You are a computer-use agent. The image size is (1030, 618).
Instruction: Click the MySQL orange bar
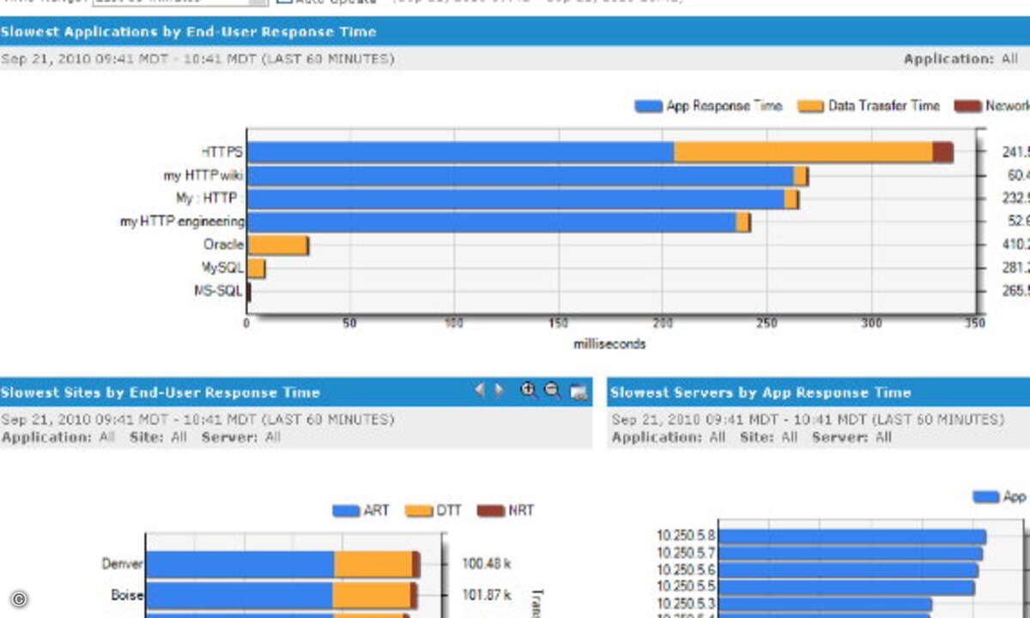[257, 269]
